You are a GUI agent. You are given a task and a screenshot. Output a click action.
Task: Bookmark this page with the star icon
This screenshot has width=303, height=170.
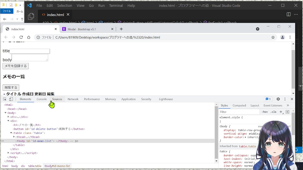click(273, 37)
